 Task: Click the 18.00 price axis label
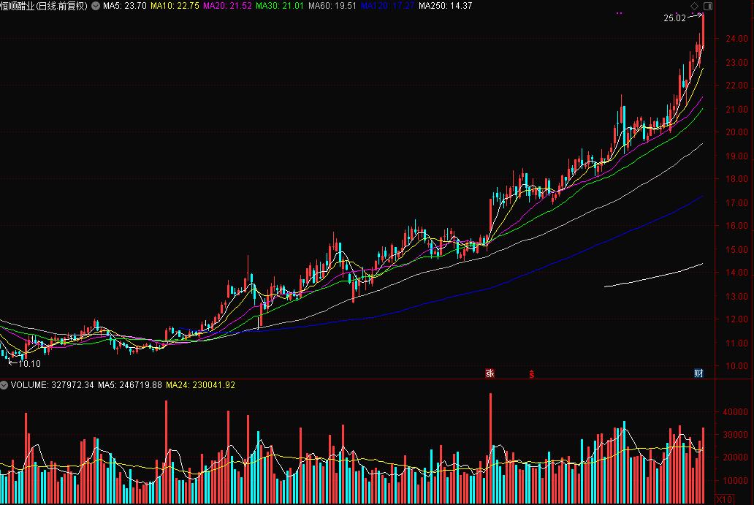[736, 179]
